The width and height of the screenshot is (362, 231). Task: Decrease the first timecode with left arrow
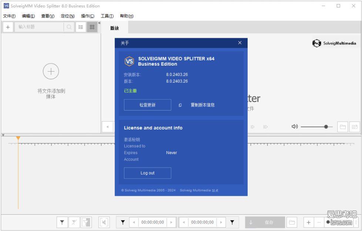click(x=134, y=222)
